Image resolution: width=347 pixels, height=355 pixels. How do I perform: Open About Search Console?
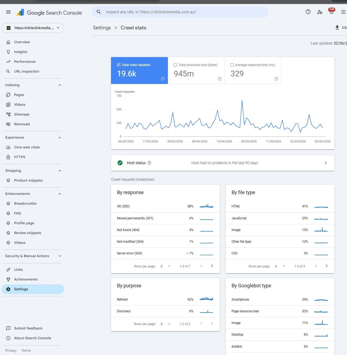(33, 338)
